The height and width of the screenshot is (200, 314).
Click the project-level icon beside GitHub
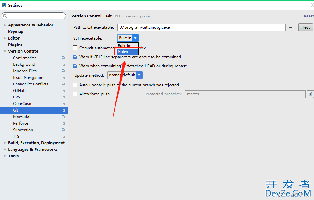pyautogui.click(x=63, y=91)
